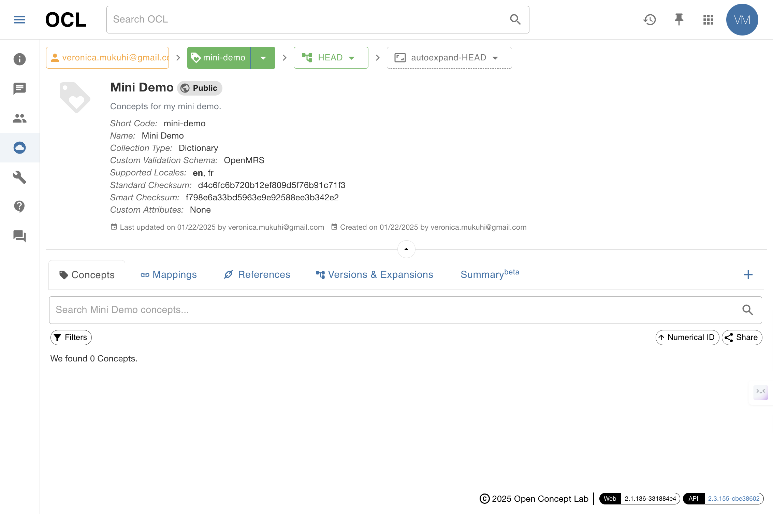Open the hamburger navigation menu
Image resolution: width=773 pixels, height=514 pixels.
tap(19, 19)
